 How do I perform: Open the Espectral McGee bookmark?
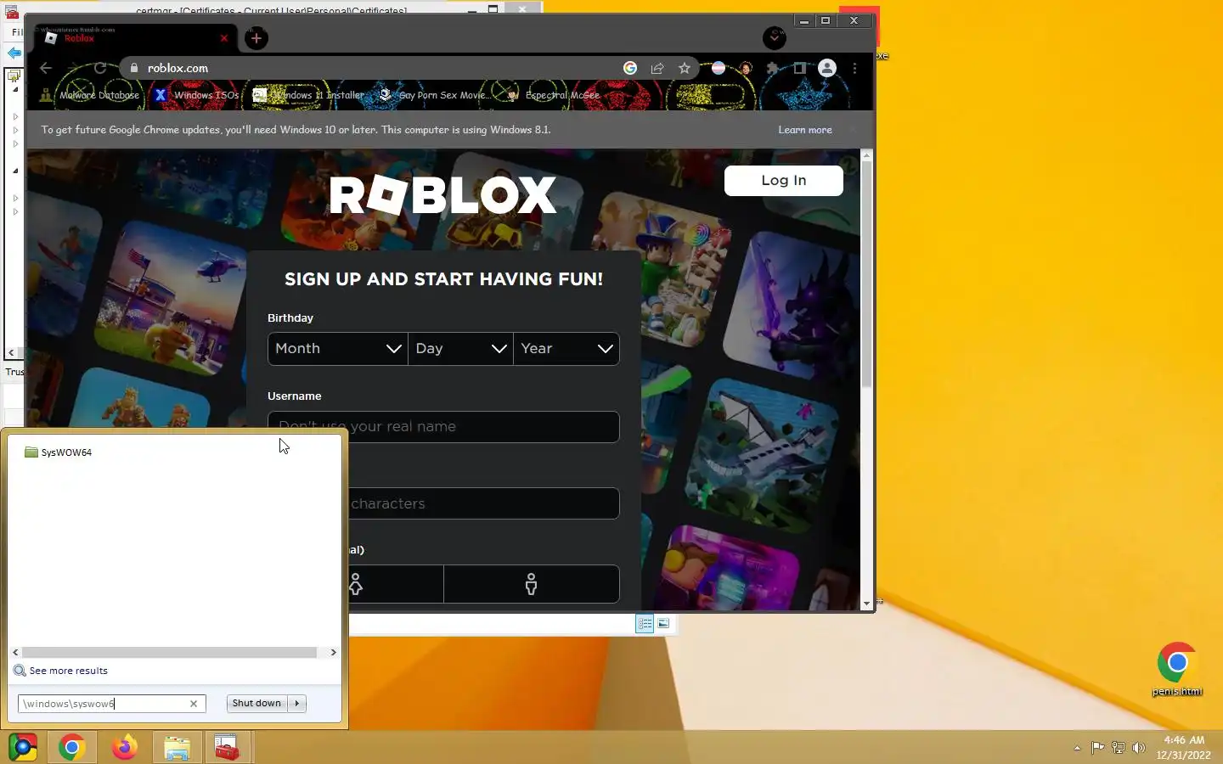click(x=554, y=95)
